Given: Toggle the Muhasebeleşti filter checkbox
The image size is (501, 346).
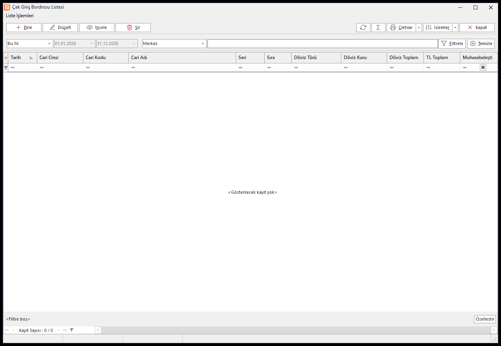Looking at the screenshot, I should pos(483,67).
